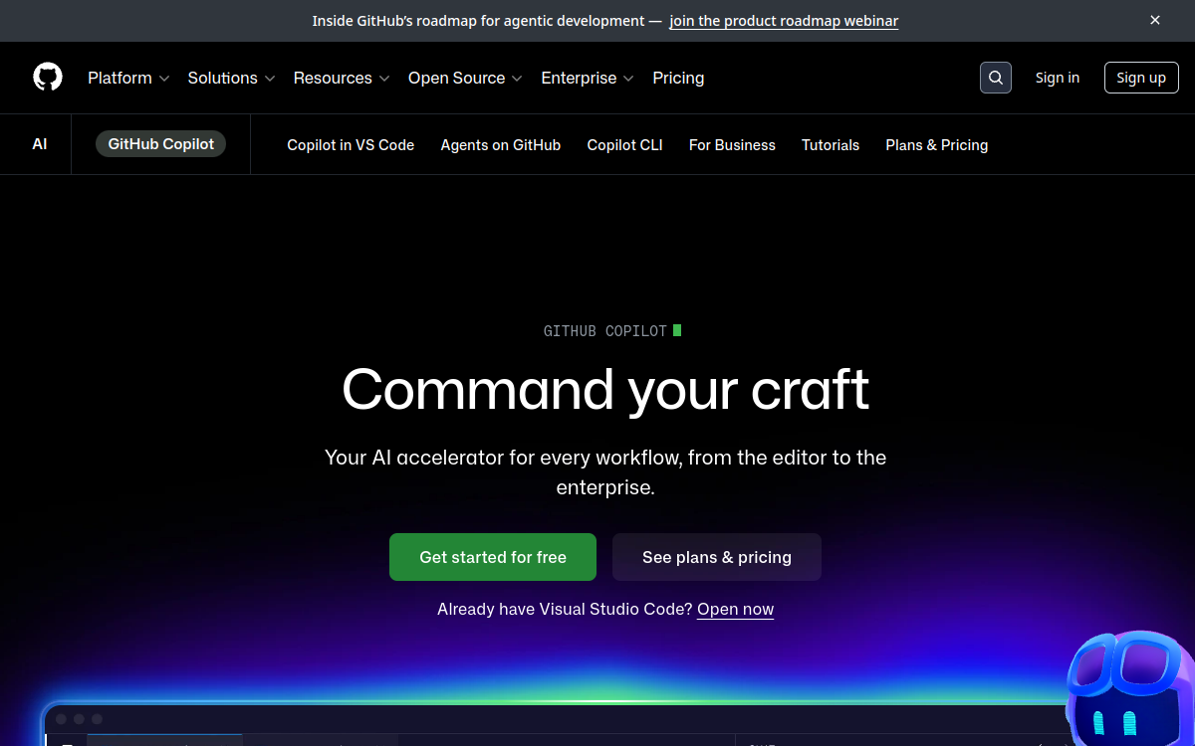Switch to Copilot in VS Code
This screenshot has width=1195, height=746.
pyautogui.click(x=351, y=144)
